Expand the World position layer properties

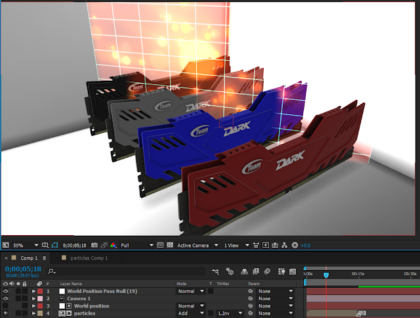(x=33, y=306)
